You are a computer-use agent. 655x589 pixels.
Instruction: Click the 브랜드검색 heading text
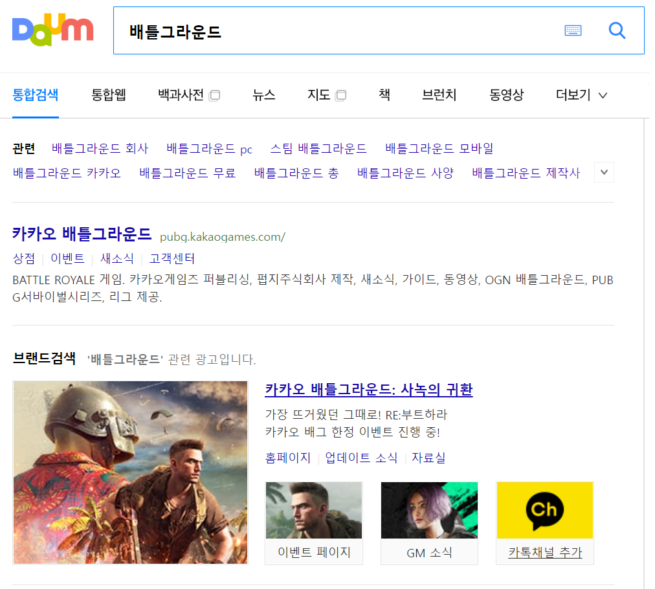(x=44, y=359)
